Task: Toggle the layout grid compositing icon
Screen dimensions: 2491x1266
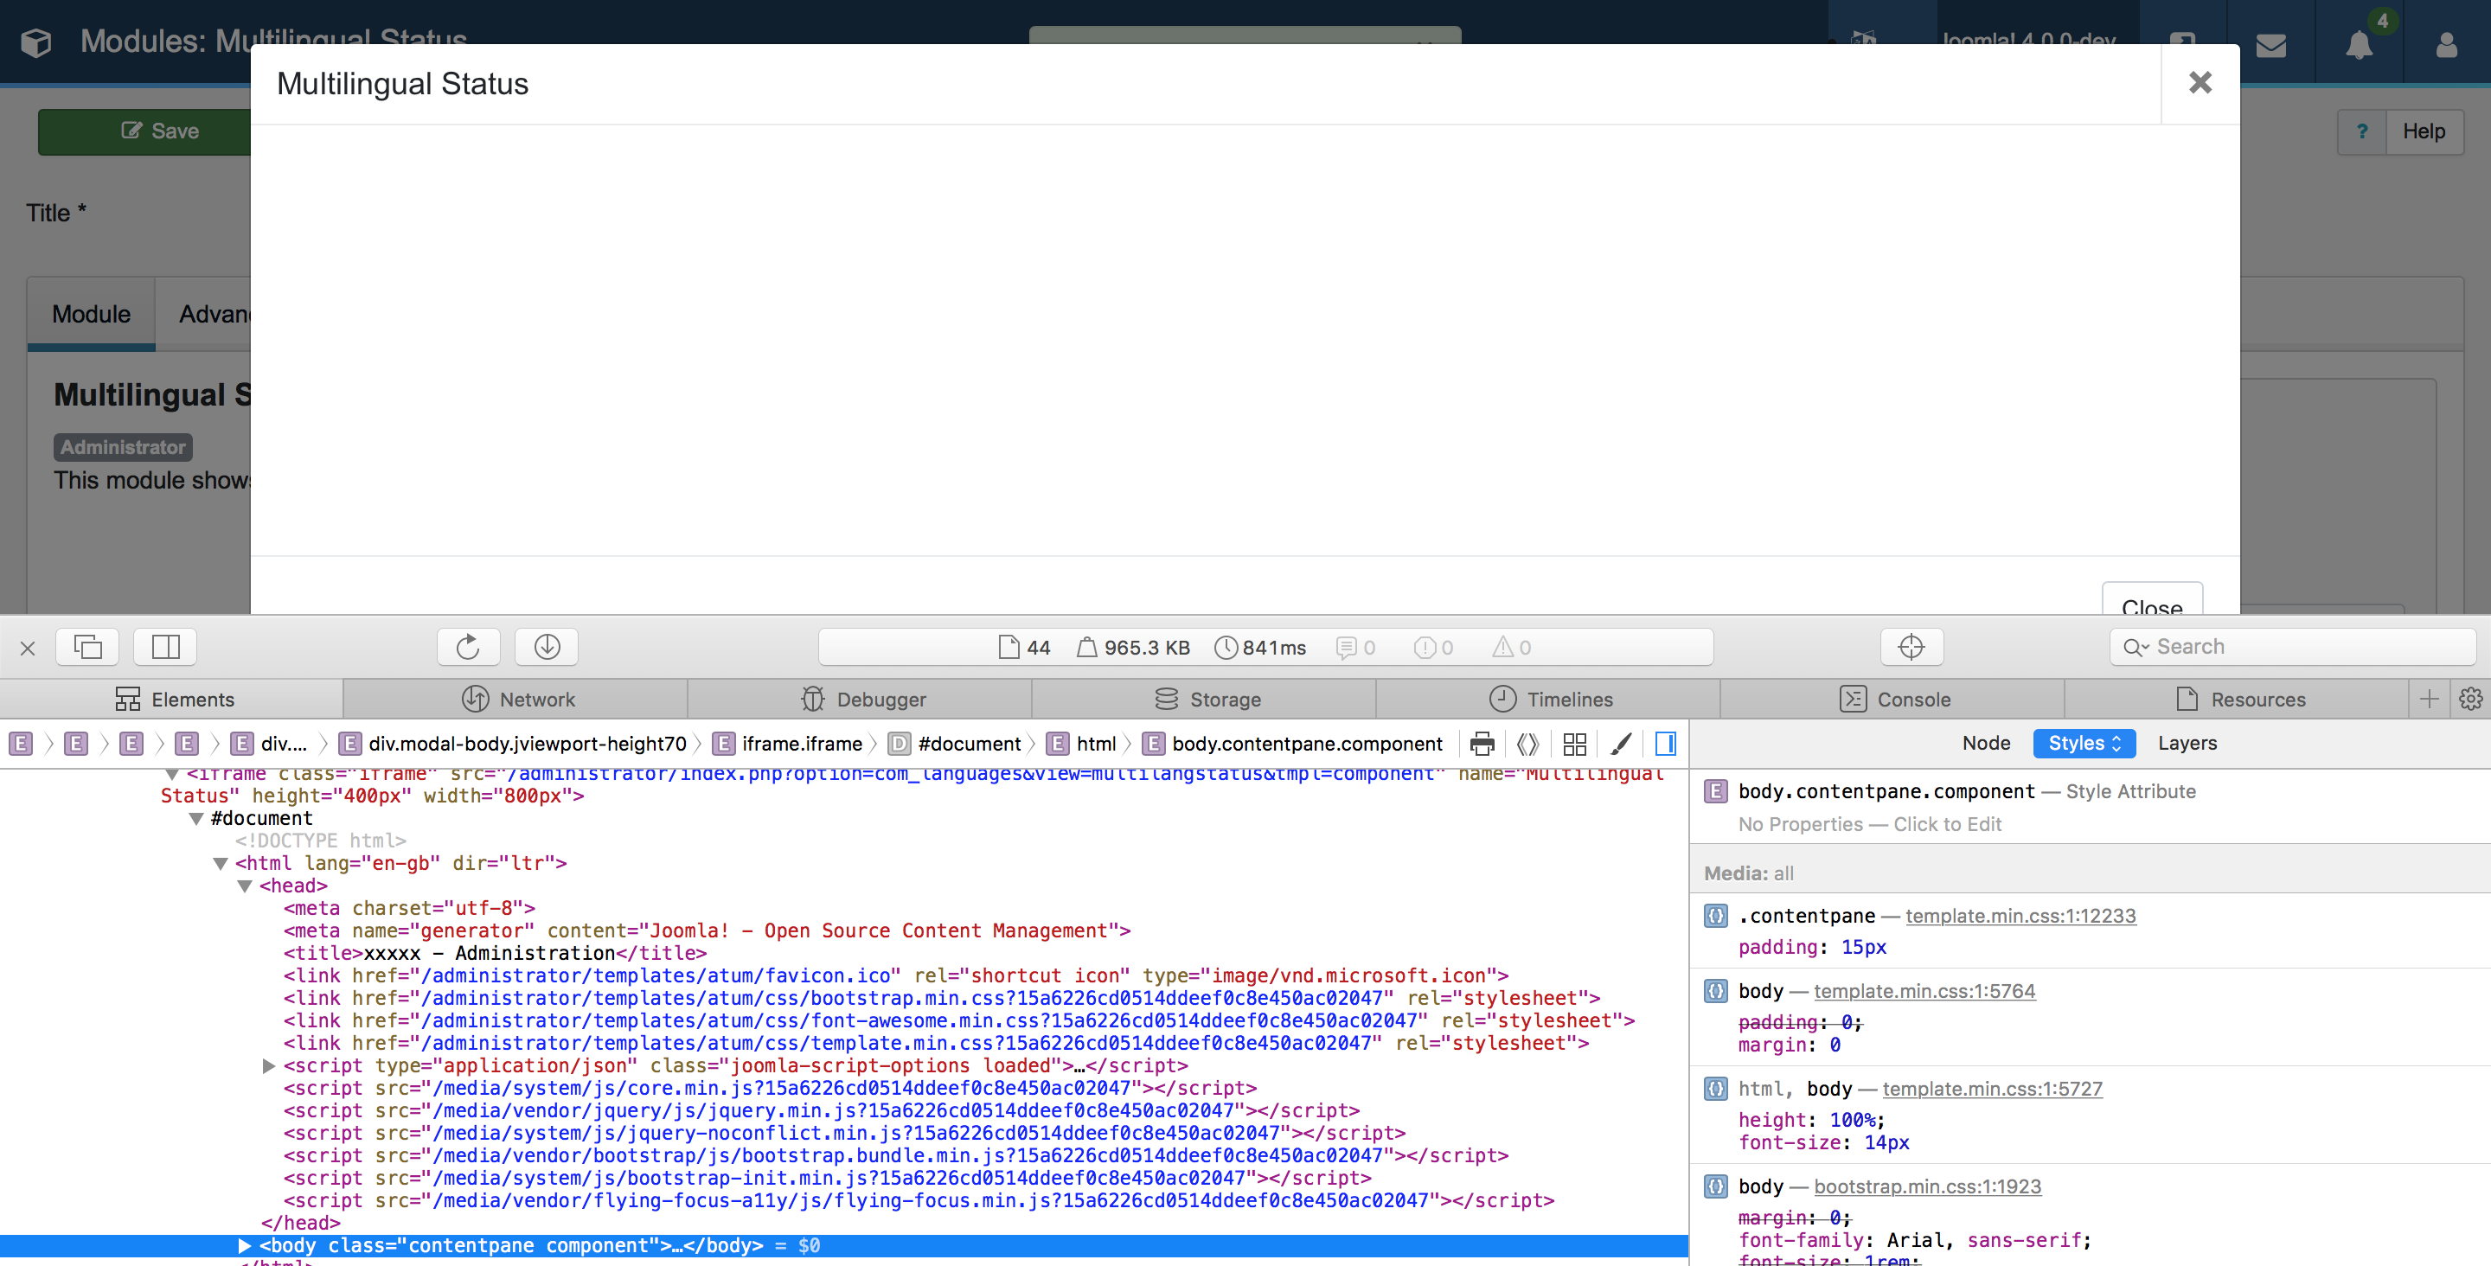Action: [x=1574, y=744]
